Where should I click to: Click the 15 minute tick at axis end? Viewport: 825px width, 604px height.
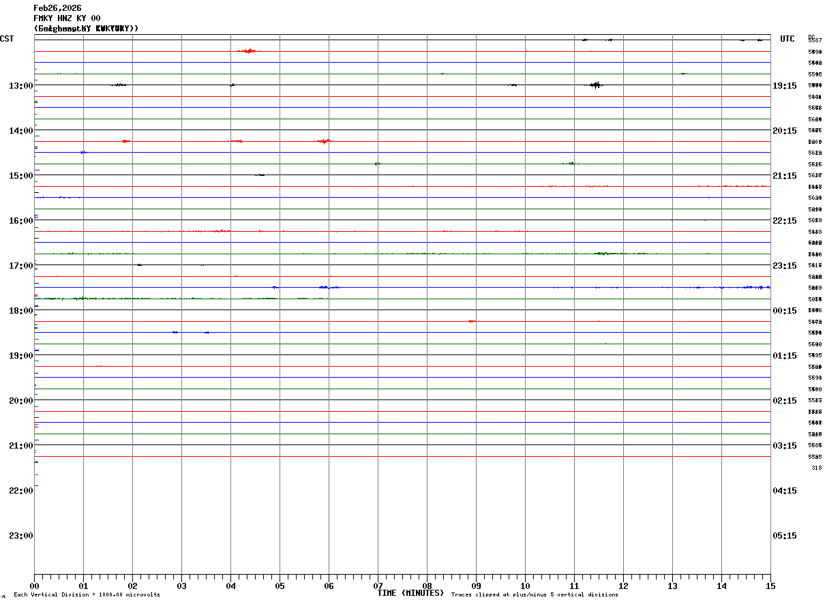(770, 586)
